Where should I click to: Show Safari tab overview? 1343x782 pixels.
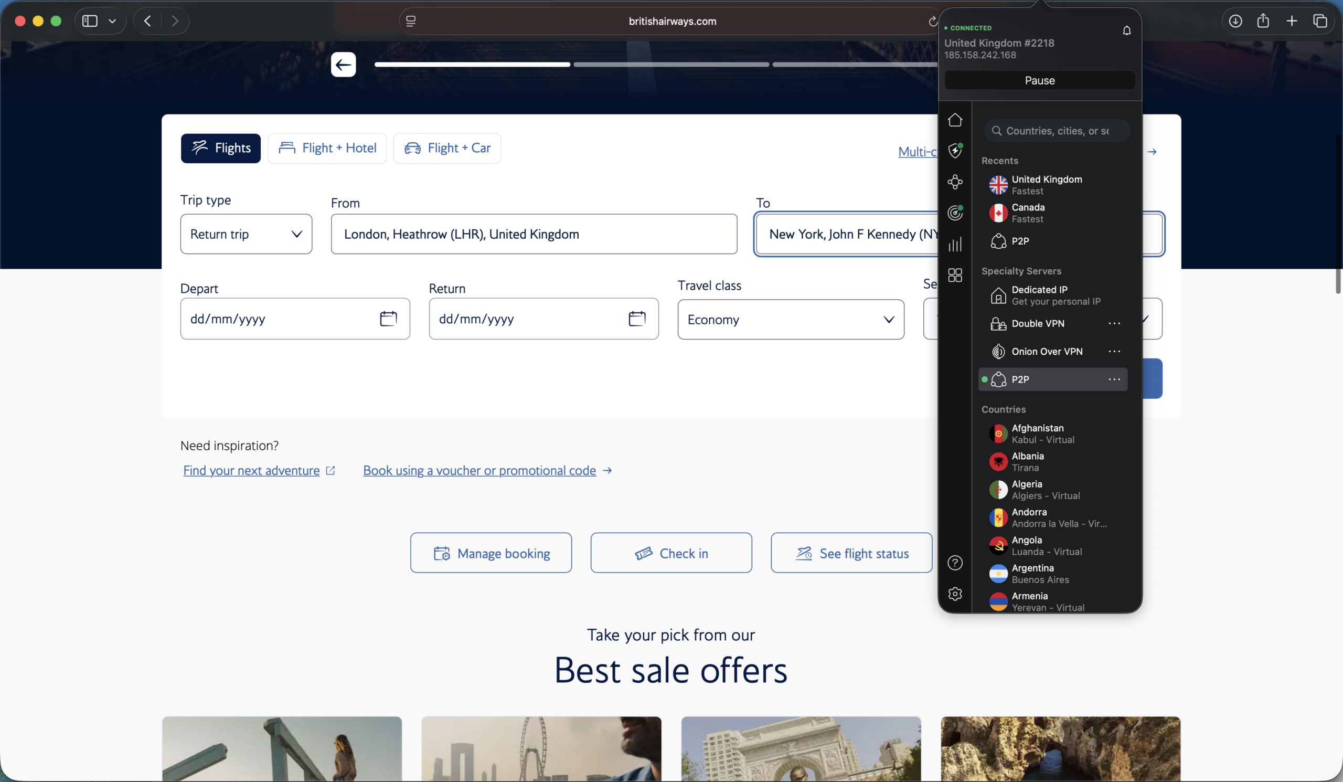1320,22
